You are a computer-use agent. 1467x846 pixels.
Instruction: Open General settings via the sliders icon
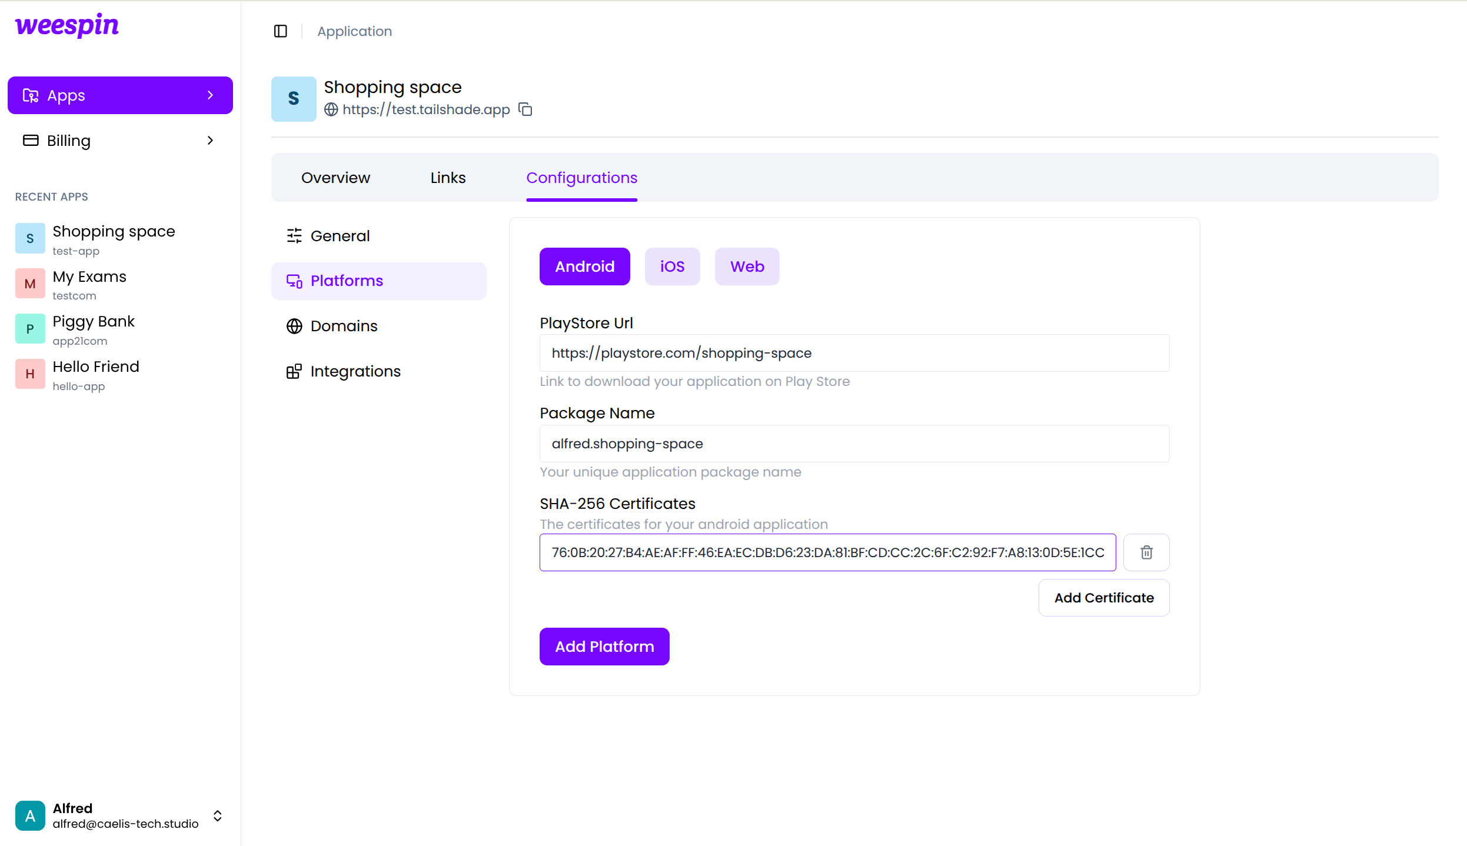coord(294,235)
